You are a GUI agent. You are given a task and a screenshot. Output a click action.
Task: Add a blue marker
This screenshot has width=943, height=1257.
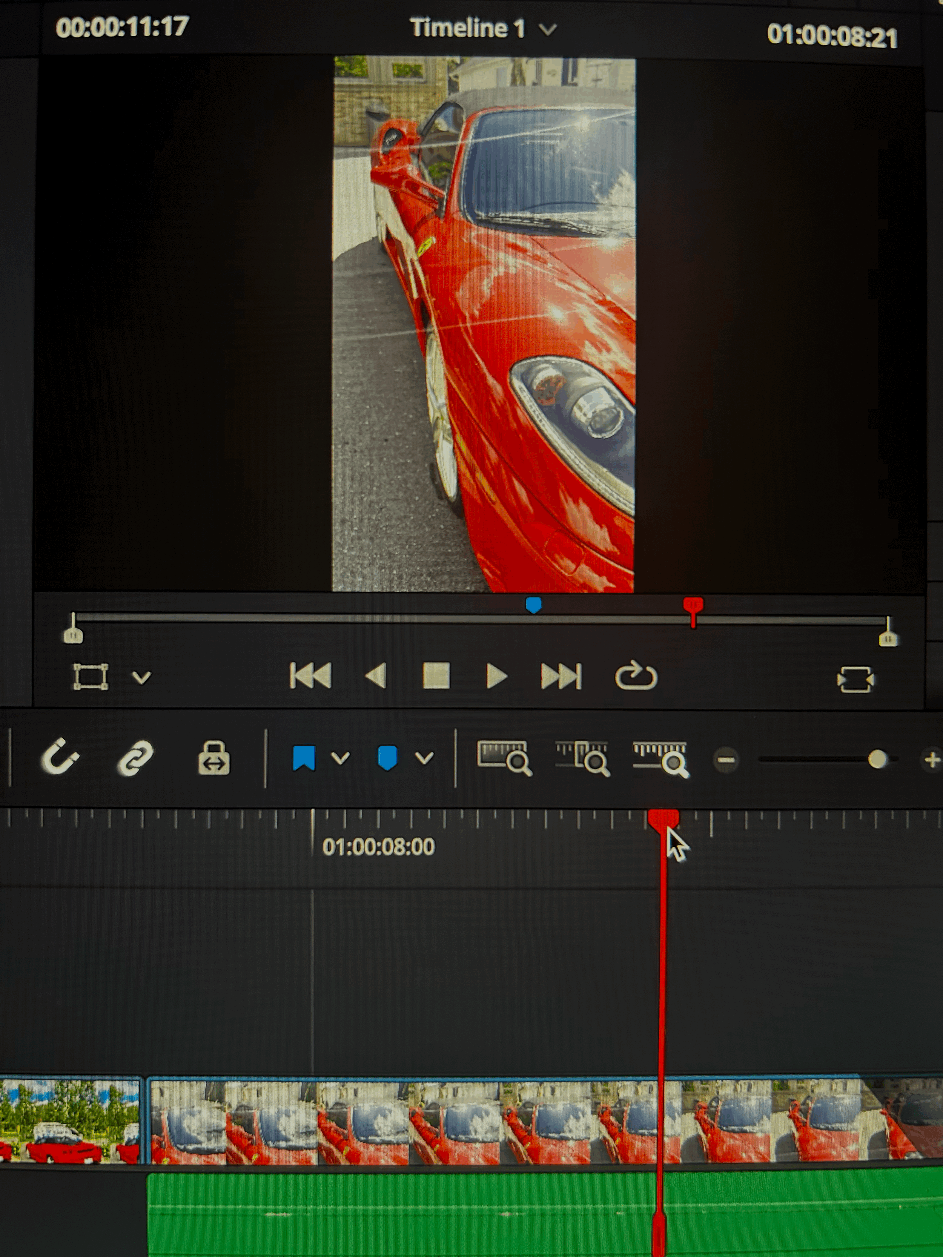tap(387, 758)
